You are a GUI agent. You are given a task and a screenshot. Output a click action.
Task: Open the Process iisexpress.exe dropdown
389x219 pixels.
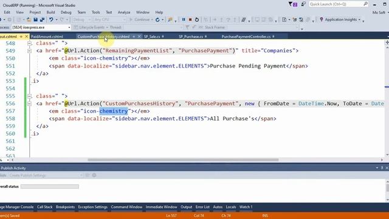point(69,27)
